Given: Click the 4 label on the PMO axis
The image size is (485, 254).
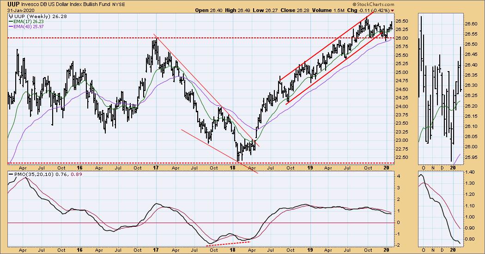Looking at the screenshot, I should pyautogui.click(x=399, y=176).
